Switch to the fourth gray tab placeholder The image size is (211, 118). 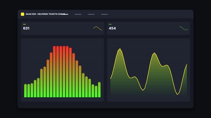coord(104,14)
